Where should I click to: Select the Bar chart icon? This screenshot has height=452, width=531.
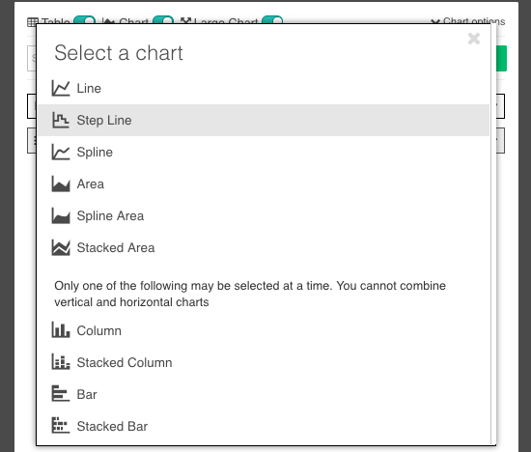tap(61, 394)
